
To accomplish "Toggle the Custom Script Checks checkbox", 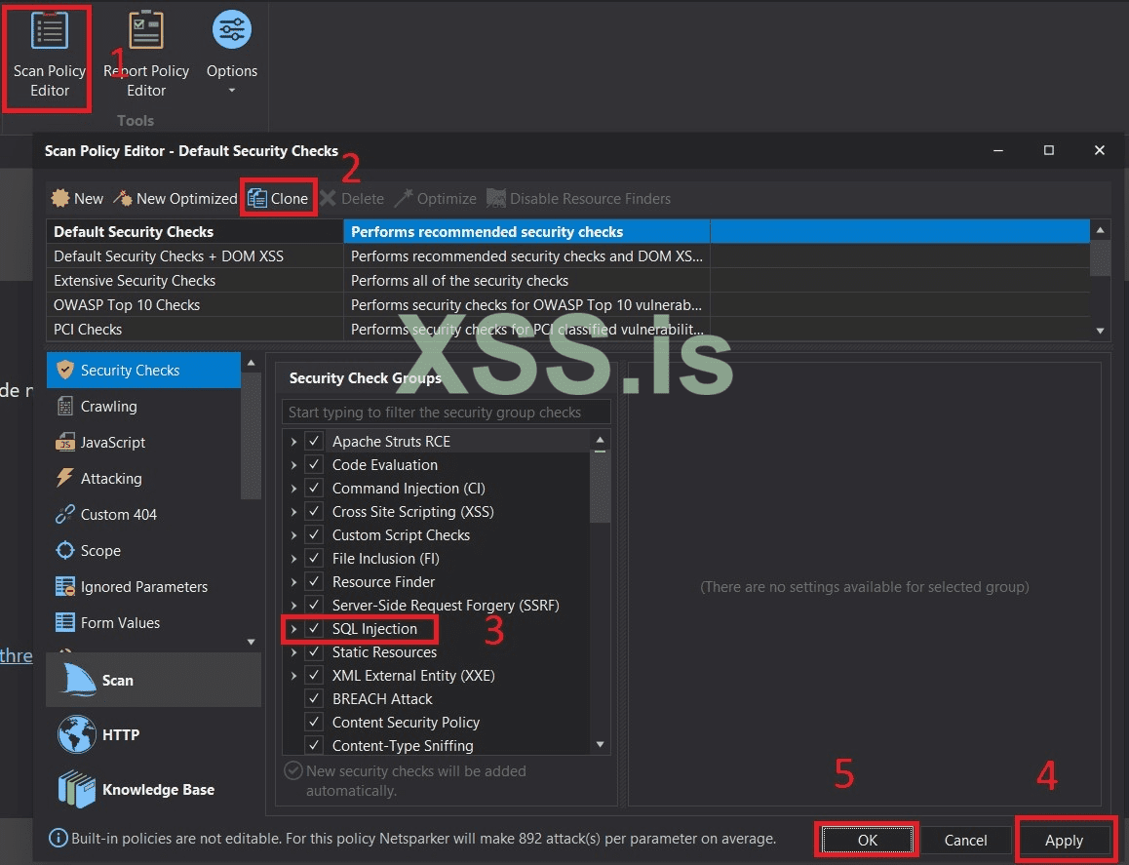I will point(314,534).
